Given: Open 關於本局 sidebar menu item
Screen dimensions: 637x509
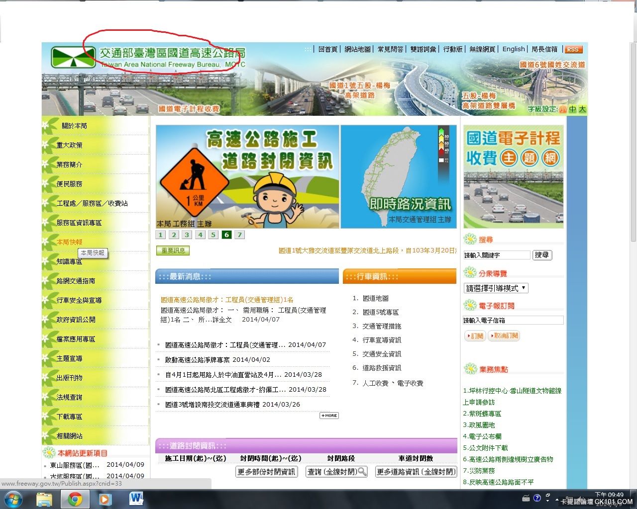Looking at the screenshot, I should click(x=74, y=126).
